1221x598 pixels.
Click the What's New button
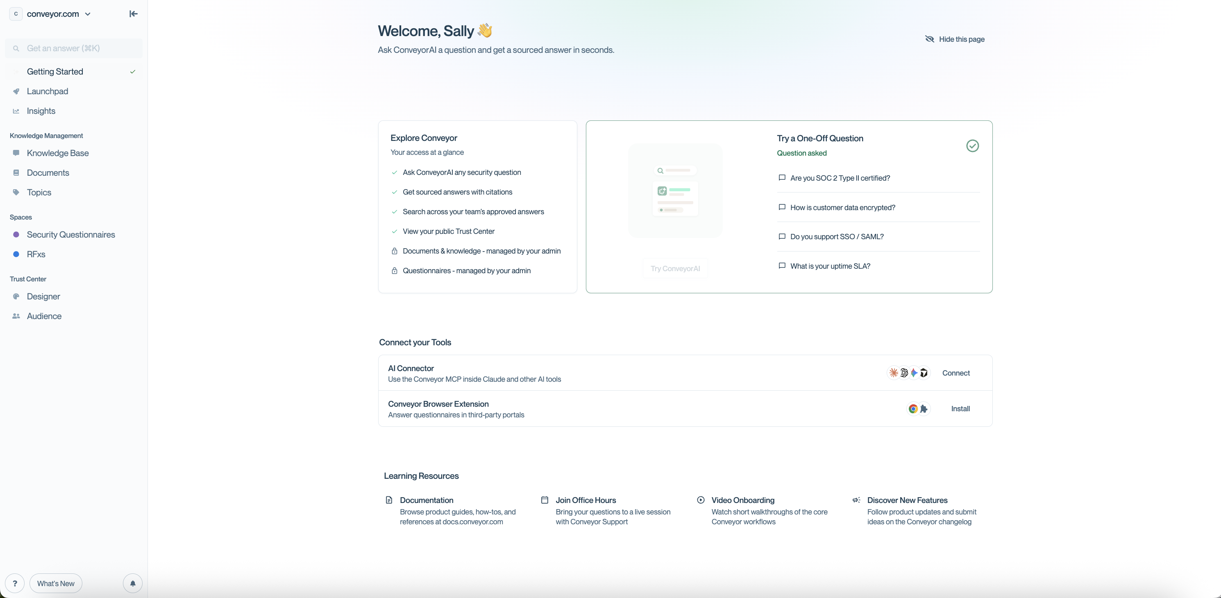(x=56, y=583)
